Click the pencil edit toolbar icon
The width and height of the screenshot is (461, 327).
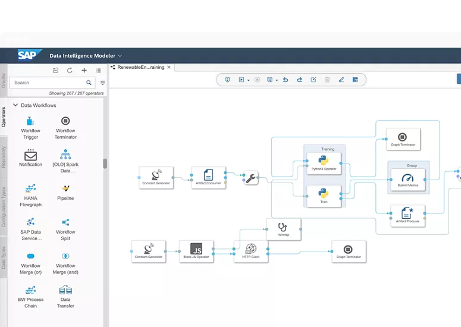coord(341,80)
